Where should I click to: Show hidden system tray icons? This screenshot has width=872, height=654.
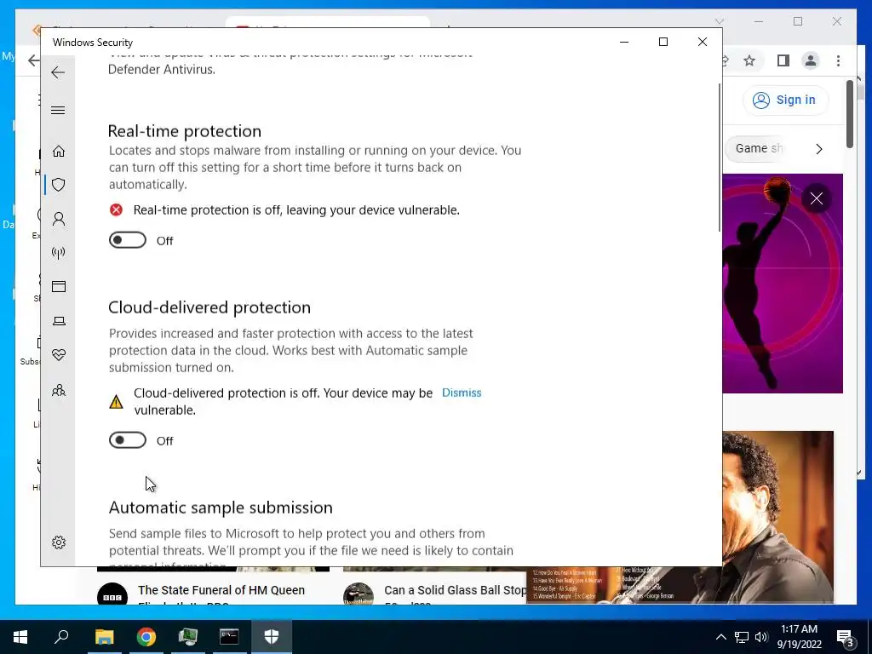(720, 637)
